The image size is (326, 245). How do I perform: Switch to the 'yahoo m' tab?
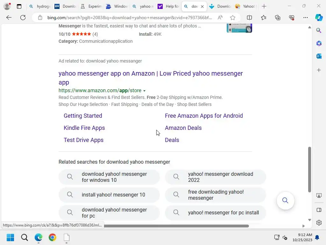(143, 6)
